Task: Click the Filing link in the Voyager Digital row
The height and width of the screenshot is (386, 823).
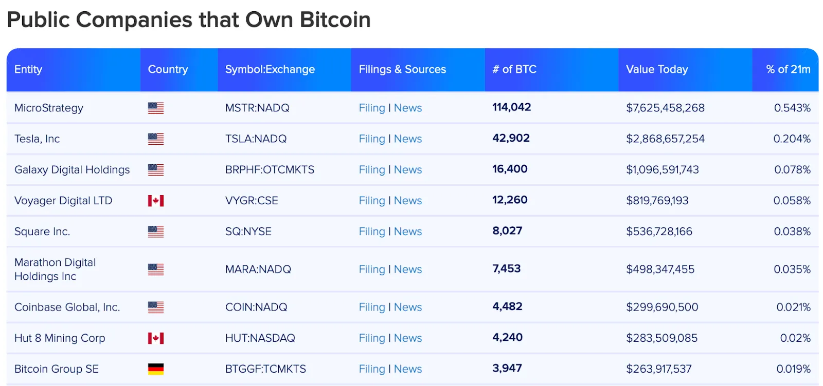Action: pyautogui.click(x=372, y=200)
